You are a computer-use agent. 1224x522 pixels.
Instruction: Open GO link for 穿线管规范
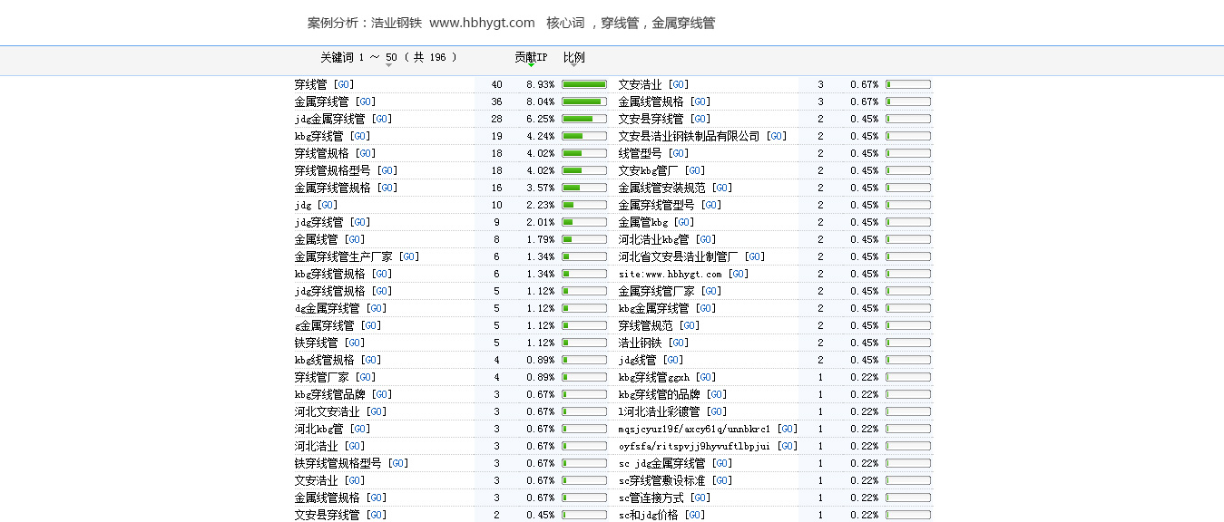click(x=689, y=325)
